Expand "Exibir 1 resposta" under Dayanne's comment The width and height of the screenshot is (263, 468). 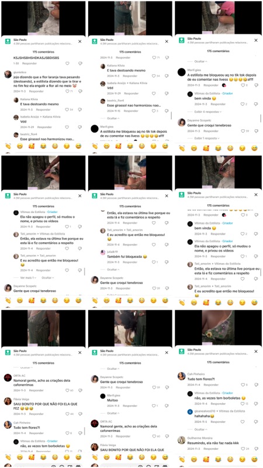coord(207,138)
